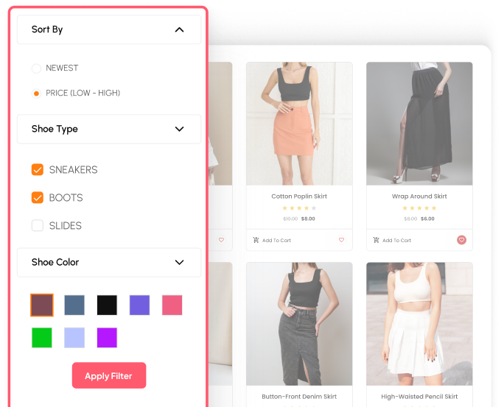Collapse the Sort By section chevron
This screenshot has height=407, width=504.
[x=179, y=30]
